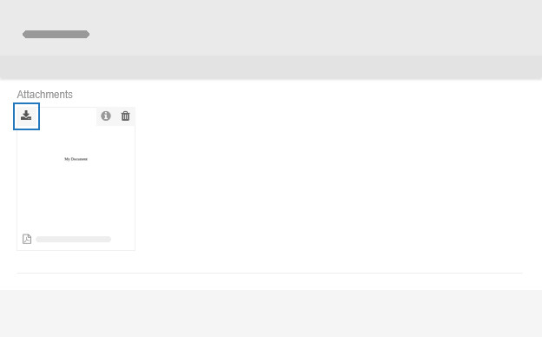Image resolution: width=542 pixels, height=337 pixels.
Task: Click the blank lower part of document preview
Action: (76, 195)
